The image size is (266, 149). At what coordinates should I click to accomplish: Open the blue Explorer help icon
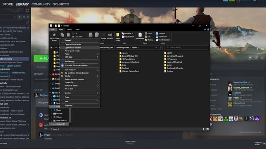tap(208, 29)
